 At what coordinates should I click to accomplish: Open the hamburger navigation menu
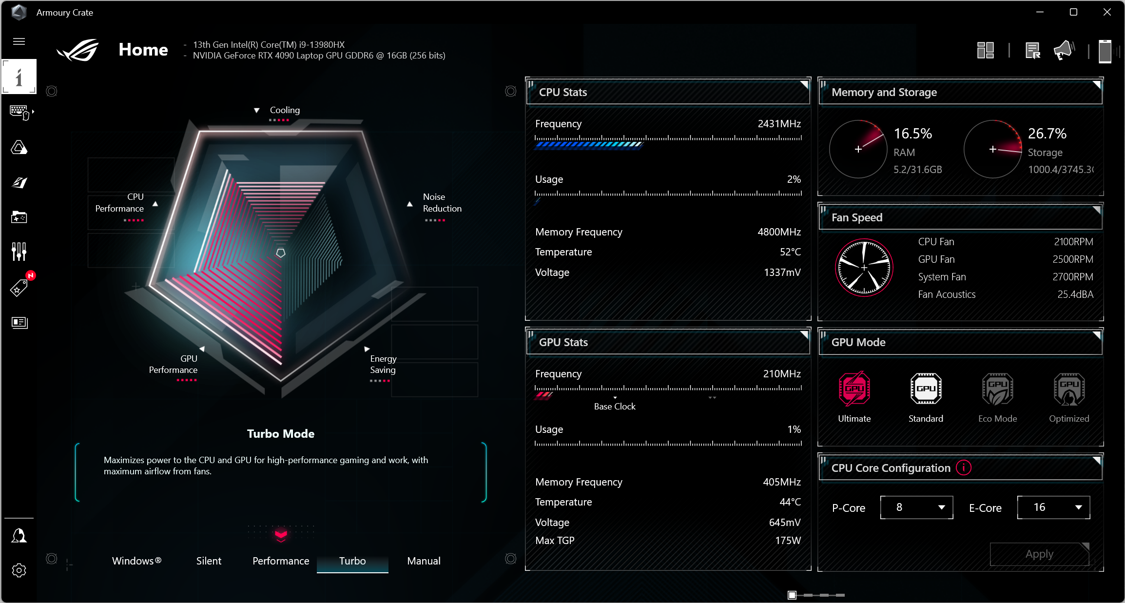coord(19,41)
